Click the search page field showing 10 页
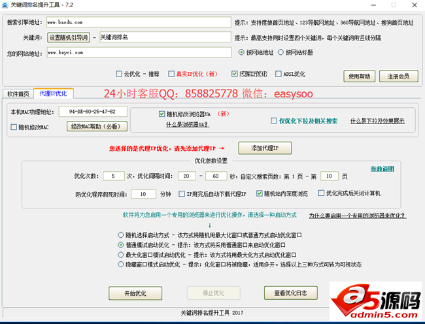 330,176
